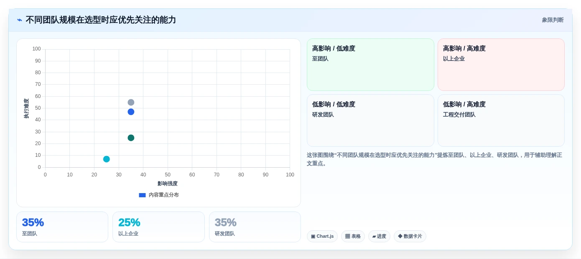The width and height of the screenshot is (581, 259).
Task: Click the Chart.js tag
Action: pyautogui.click(x=322, y=236)
